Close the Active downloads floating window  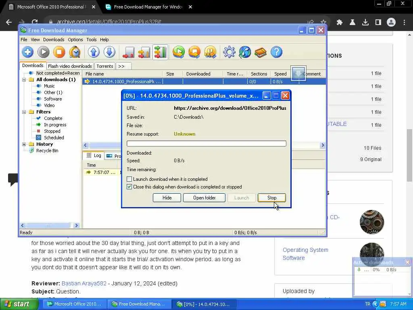407,262
